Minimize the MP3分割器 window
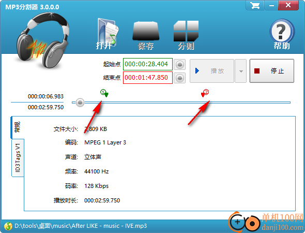Image resolution: width=305 pixels, height=233 pixels. point(271,5)
